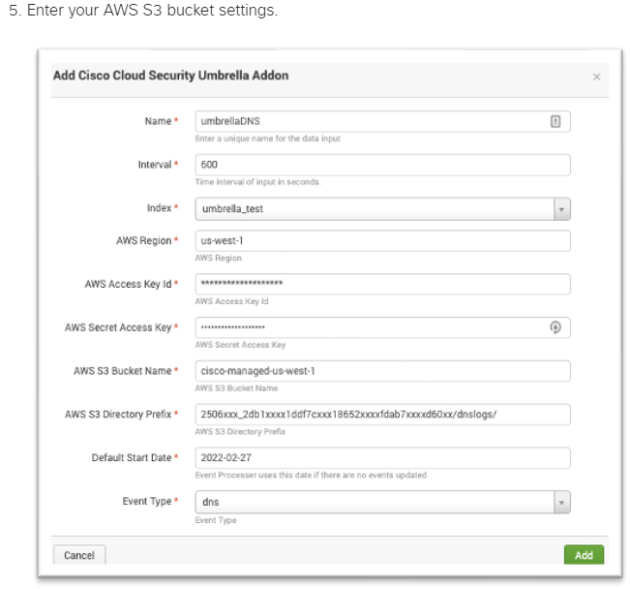
Task: Focus the AWS Access Key Id field
Action: (382, 284)
